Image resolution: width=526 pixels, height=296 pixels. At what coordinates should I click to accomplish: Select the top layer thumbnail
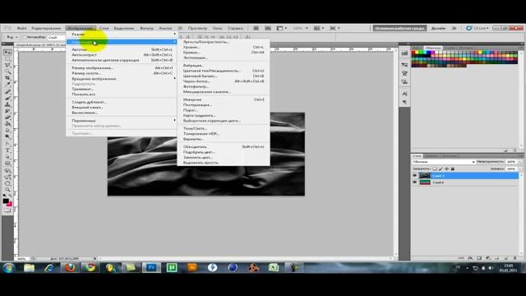425,175
